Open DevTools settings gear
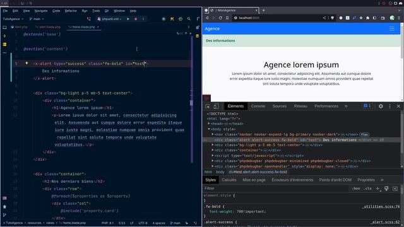This screenshot has width=404, height=227. pos(381,106)
